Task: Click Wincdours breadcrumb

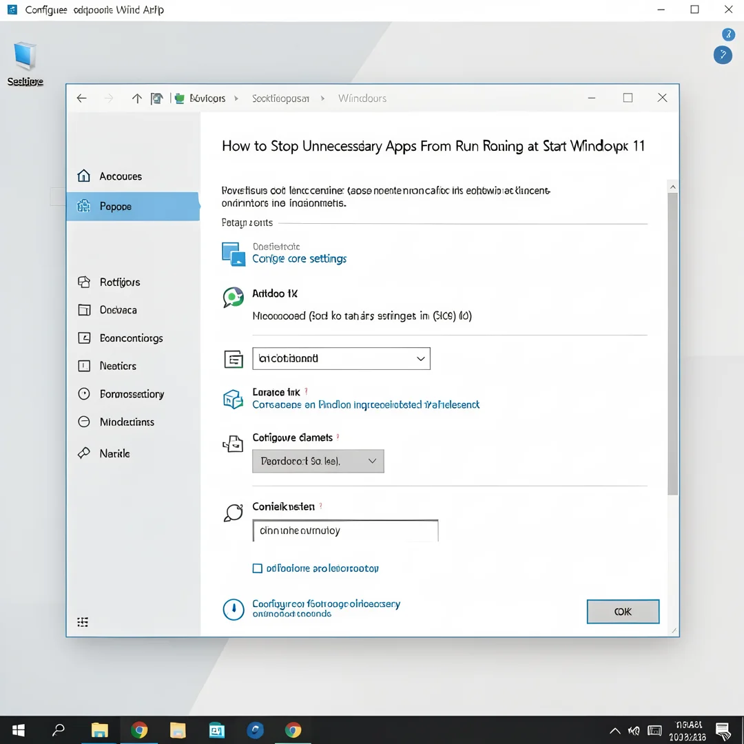Action: click(362, 99)
